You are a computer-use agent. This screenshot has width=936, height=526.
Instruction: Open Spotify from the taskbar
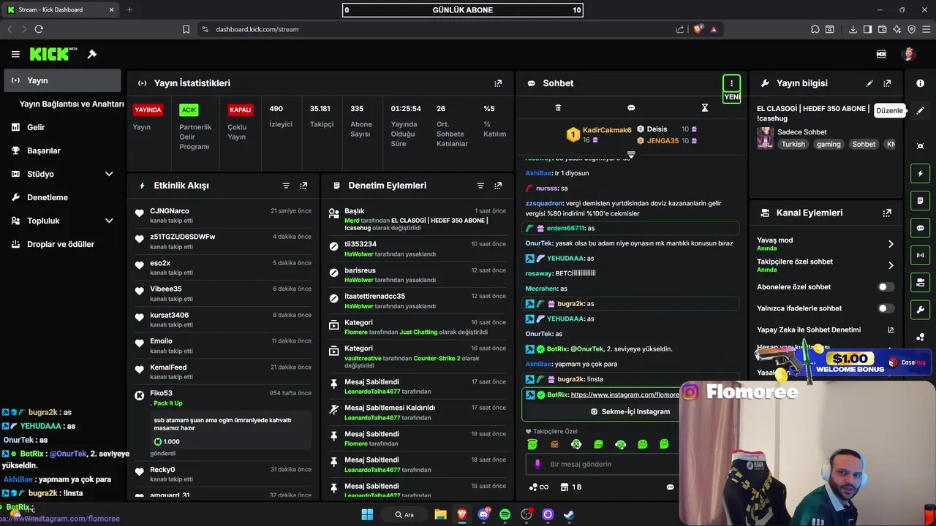(505, 514)
